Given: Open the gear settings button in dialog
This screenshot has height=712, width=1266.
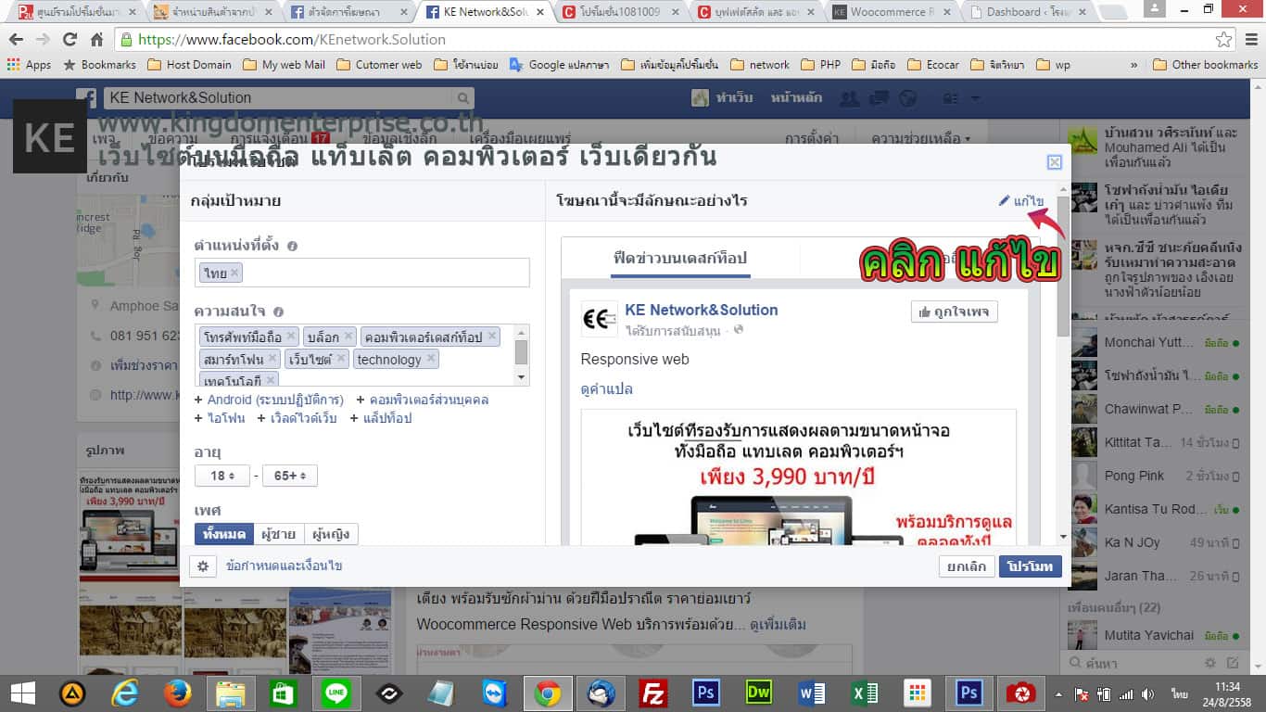Looking at the screenshot, I should pos(203,566).
